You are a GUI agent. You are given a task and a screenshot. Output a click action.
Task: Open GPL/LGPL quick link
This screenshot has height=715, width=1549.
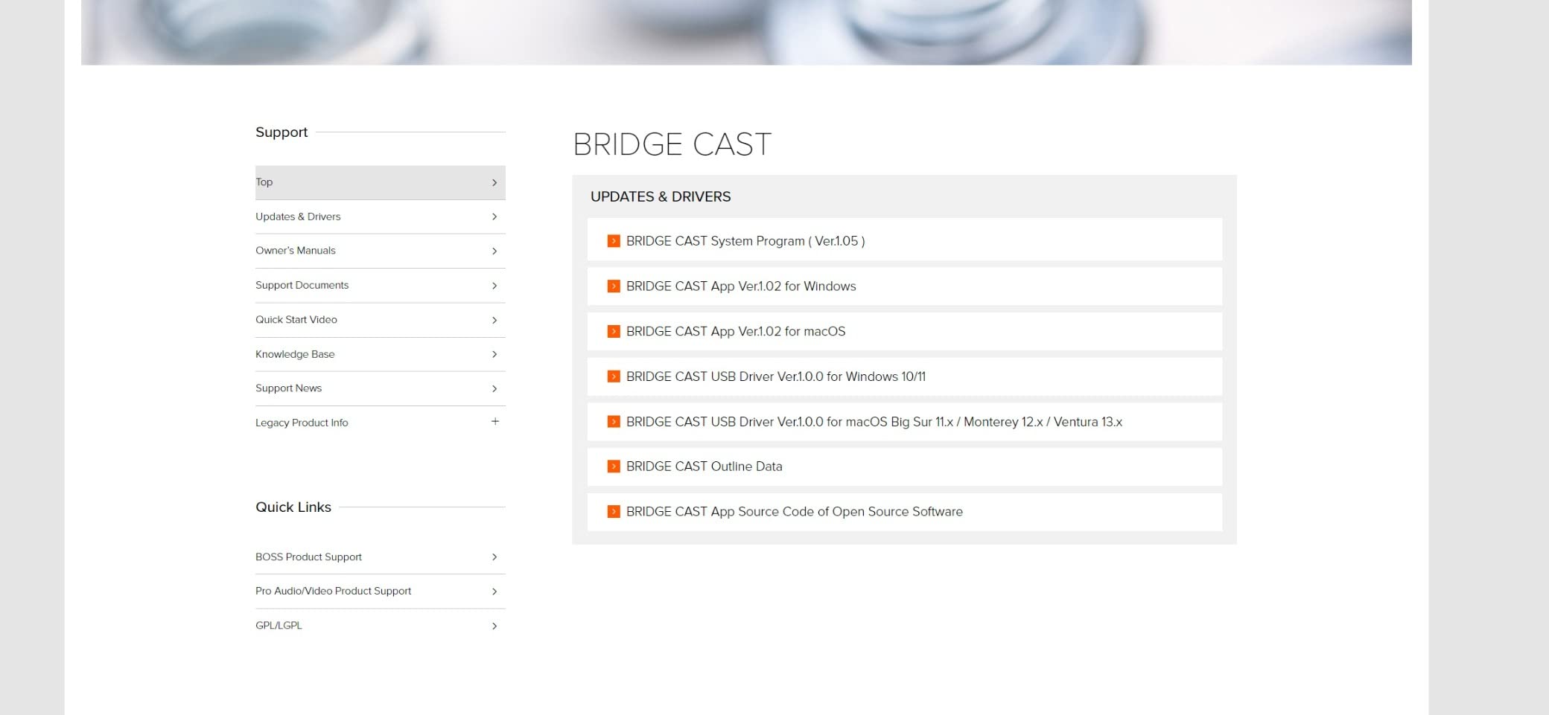click(x=380, y=626)
